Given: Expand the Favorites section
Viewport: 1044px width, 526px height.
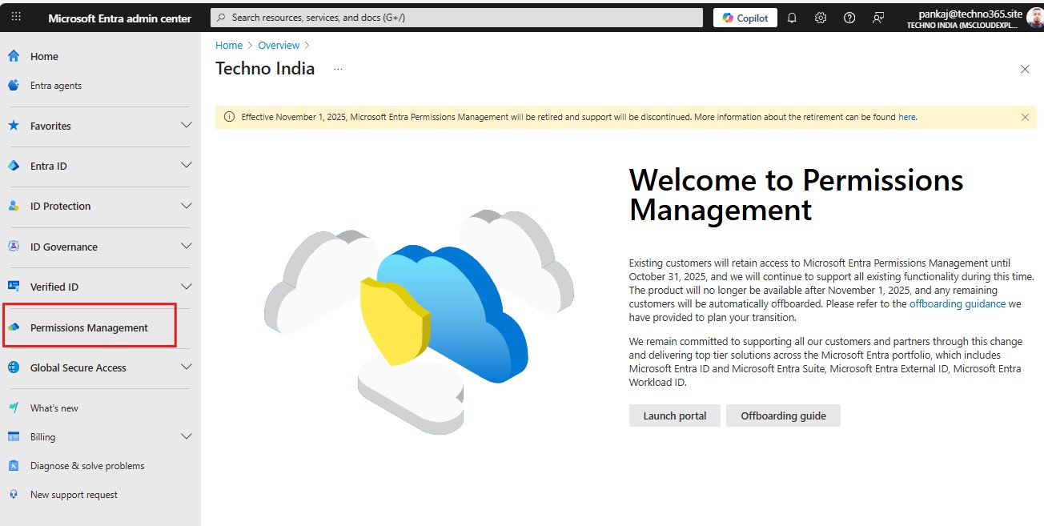Looking at the screenshot, I should click(x=186, y=126).
